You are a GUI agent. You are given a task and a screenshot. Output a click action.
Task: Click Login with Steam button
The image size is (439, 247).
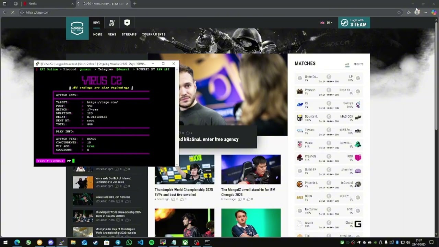(x=354, y=23)
